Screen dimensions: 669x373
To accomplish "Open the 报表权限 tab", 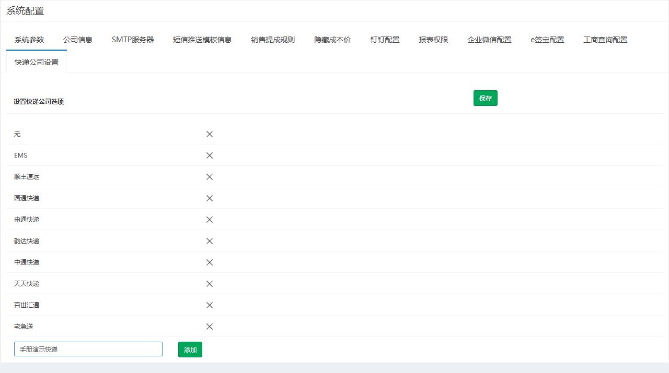I will [433, 40].
